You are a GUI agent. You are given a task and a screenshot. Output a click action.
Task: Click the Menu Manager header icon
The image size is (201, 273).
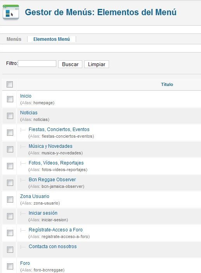click(11, 12)
